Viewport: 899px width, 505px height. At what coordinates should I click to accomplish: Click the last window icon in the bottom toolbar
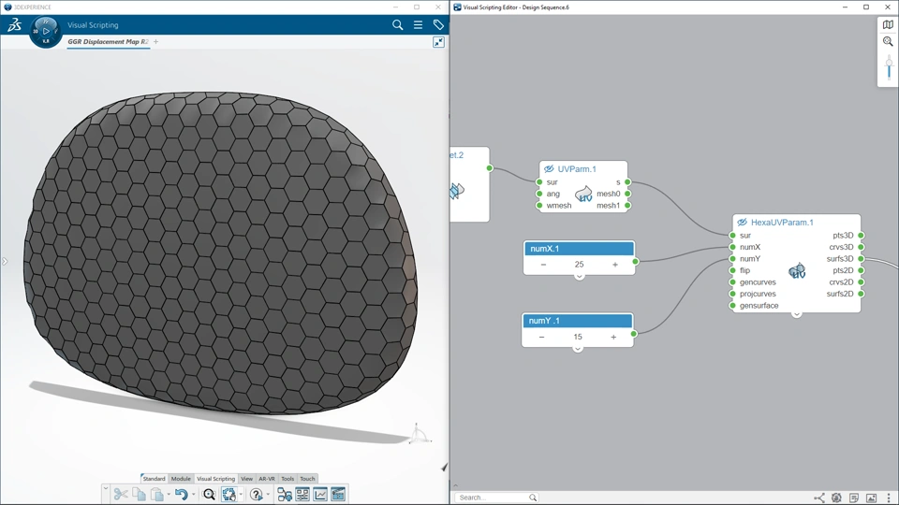click(338, 494)
